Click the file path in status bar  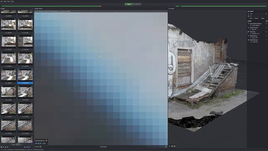(23, 150)
